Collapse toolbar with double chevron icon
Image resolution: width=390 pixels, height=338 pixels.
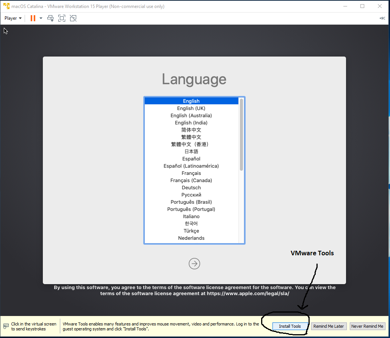(382, 18)
